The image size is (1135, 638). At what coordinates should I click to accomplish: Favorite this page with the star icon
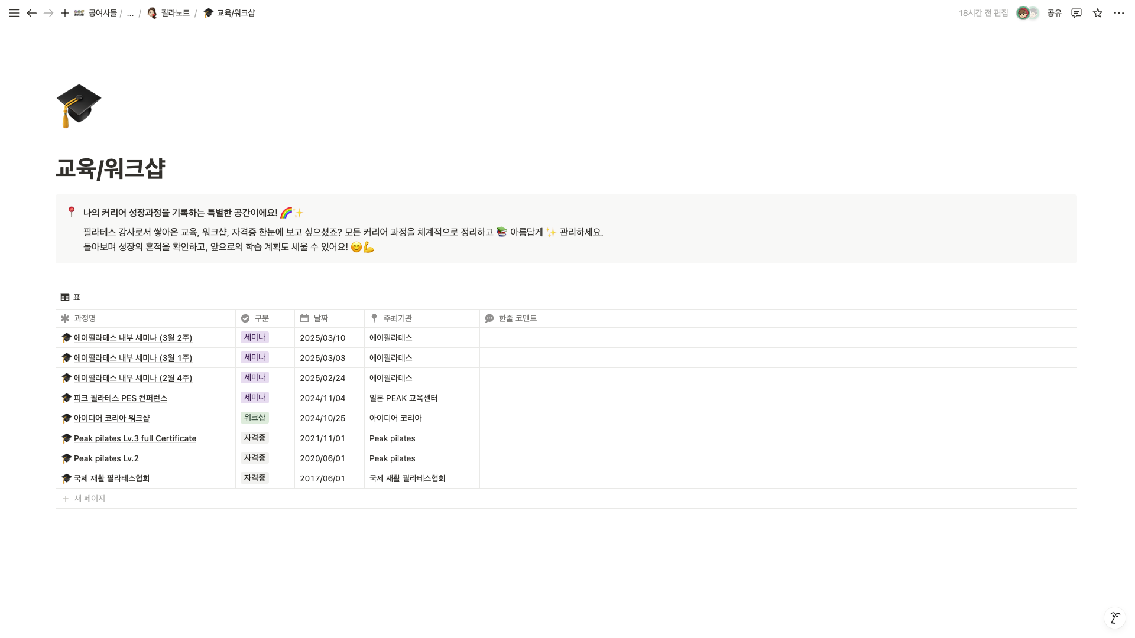pyautogui.click(x=1098, y=13)
